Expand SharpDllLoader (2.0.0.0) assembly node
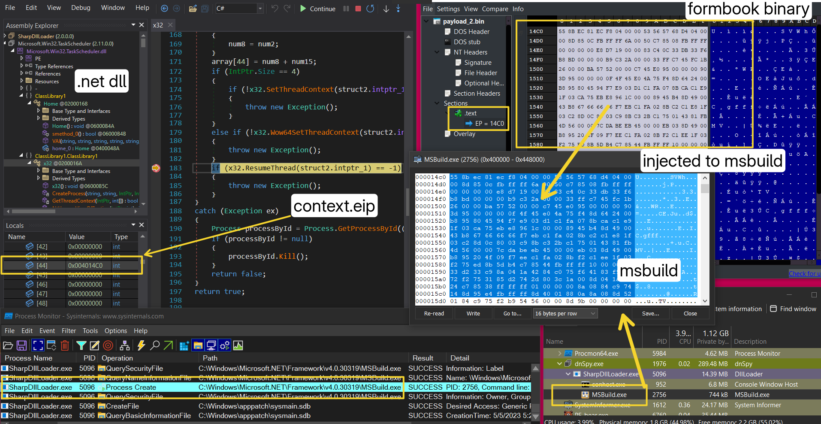 [x=5, y=36]
